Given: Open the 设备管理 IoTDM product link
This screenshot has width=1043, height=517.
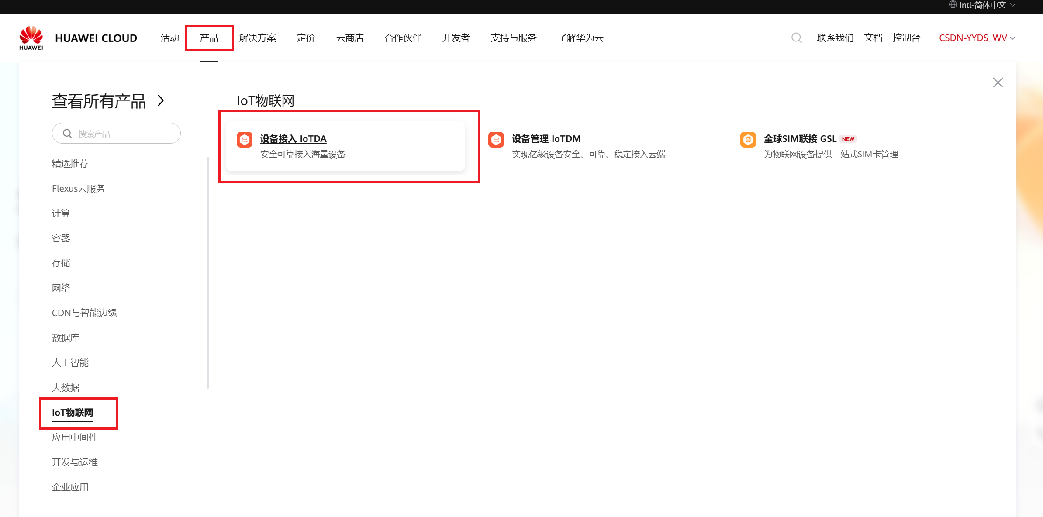Looking at the screenshot, I should click(x=546, y=139).
